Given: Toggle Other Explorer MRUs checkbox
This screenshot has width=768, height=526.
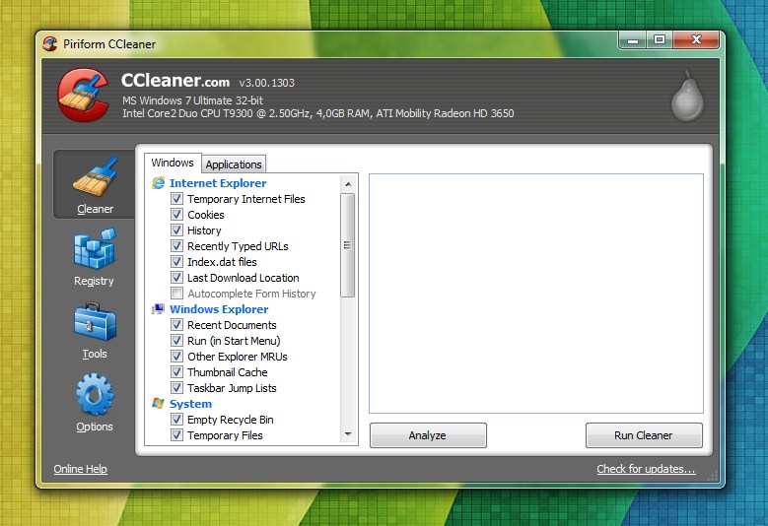Looking at the screenshot, I should (176, 357).
